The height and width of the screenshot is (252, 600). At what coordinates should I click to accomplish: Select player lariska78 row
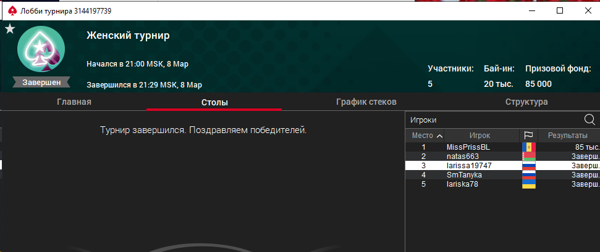coord(502,184)
